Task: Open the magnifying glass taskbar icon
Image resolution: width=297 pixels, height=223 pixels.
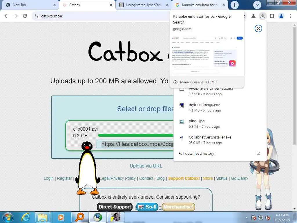Action: (79, 217)
